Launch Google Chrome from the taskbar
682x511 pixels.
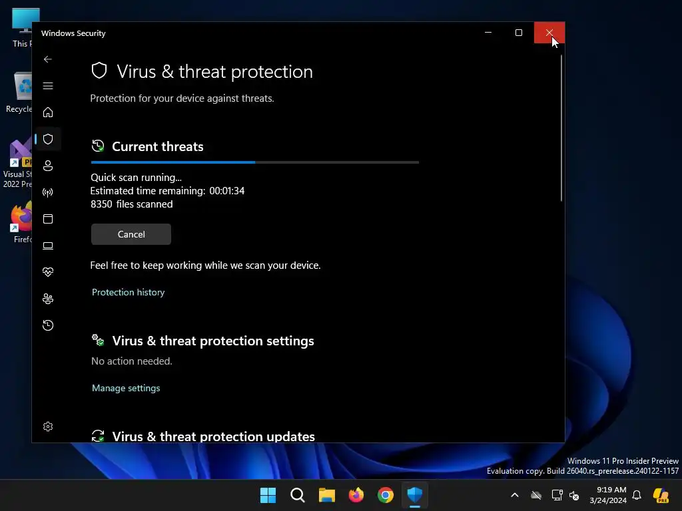(386, 495)
